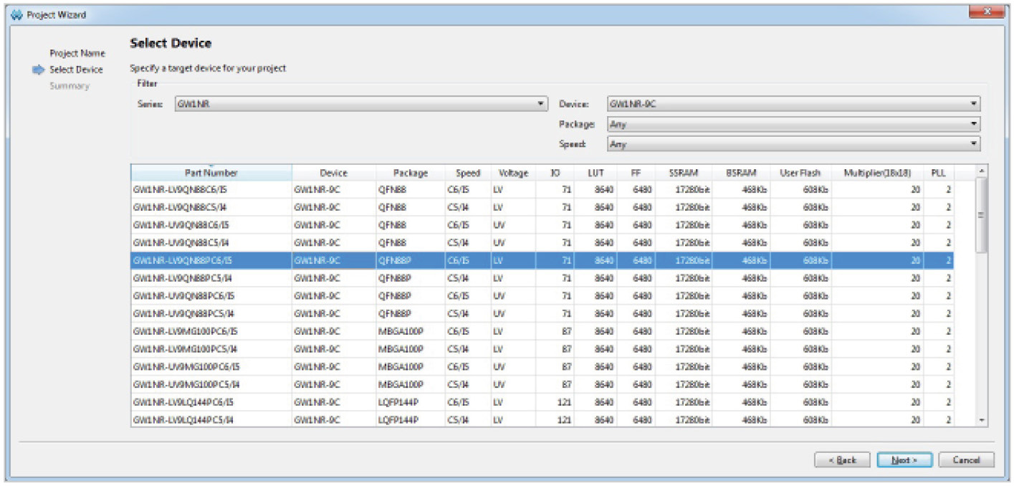Image resolution: width=1014 pixels, height=486 pixels.
Task: Expand the Device dropdown showing GW1NR-9C
Action: (x=793, y=104)
